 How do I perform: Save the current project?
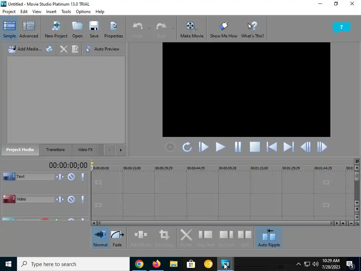point(94,29)
